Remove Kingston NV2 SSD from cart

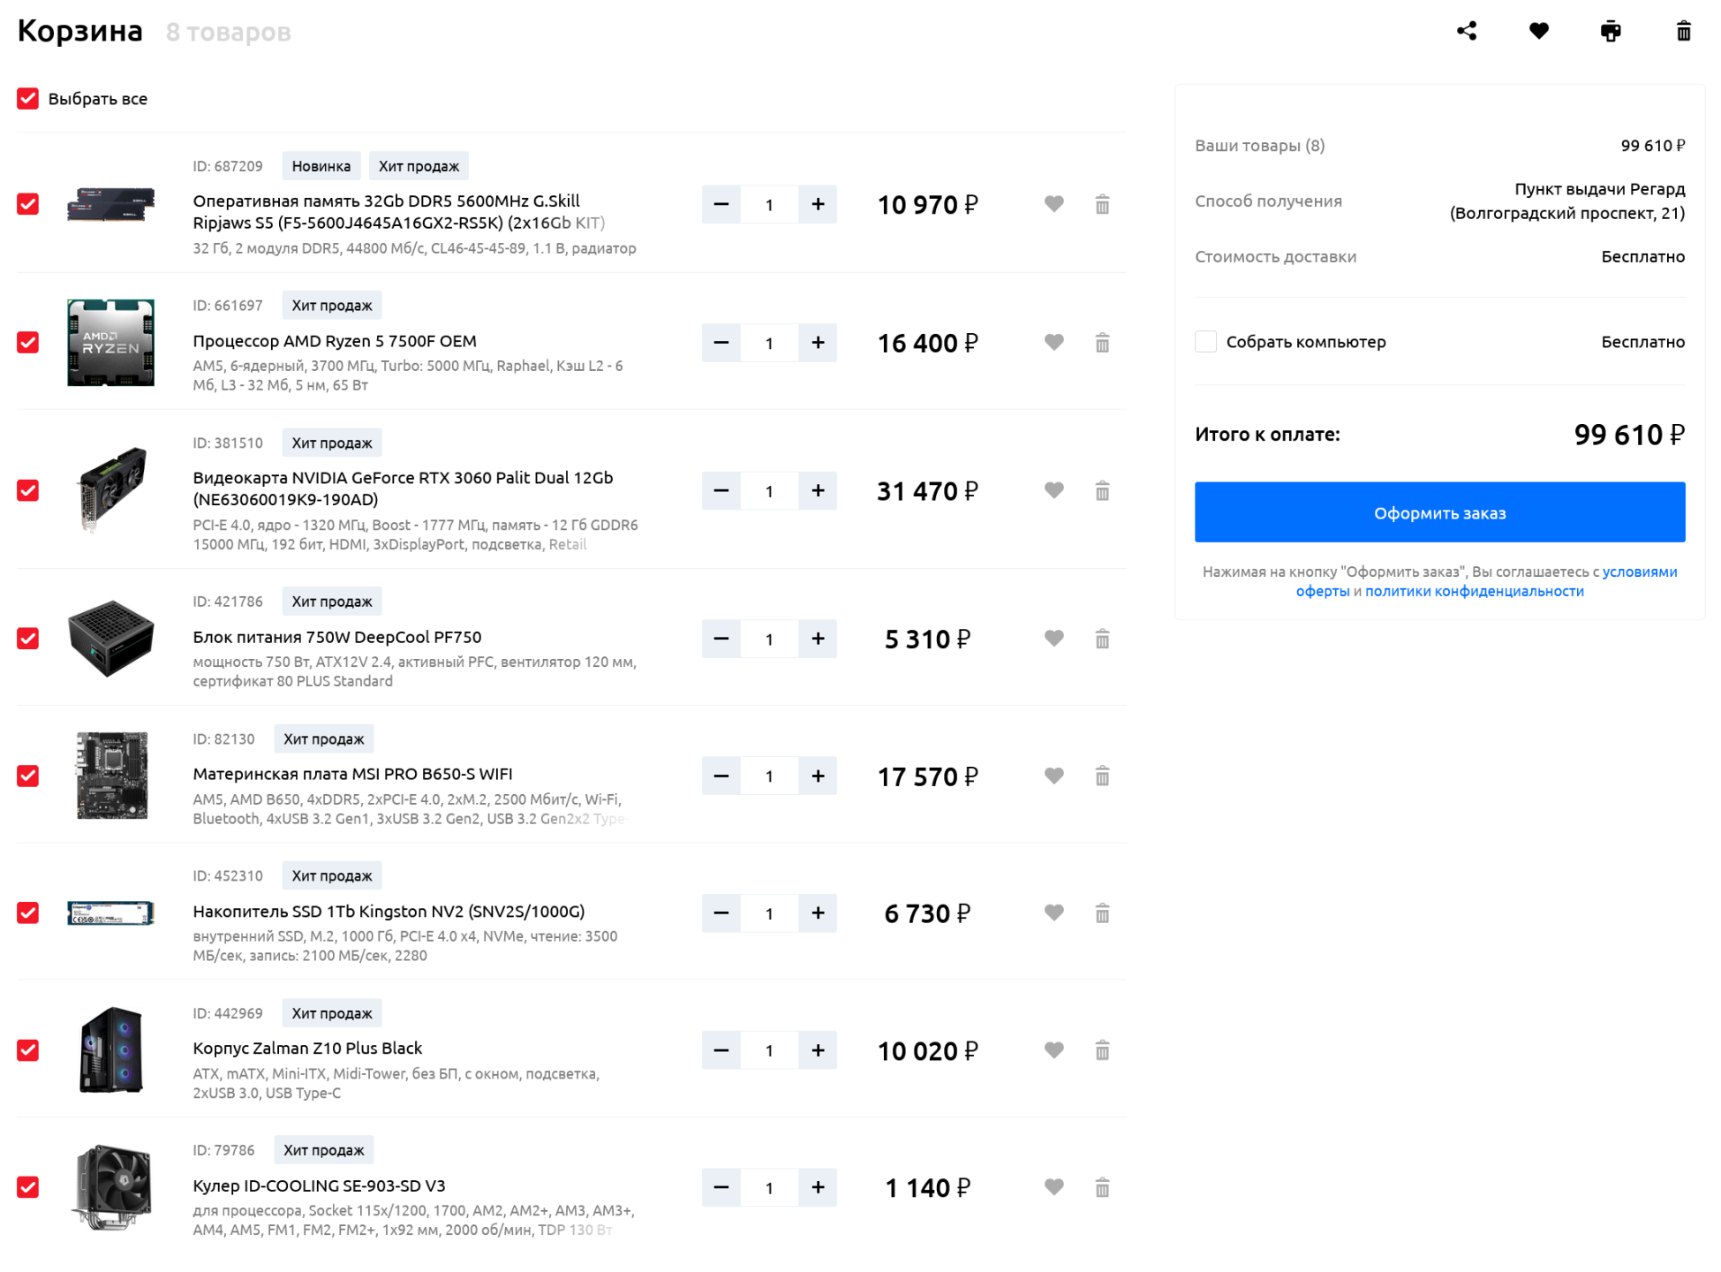tap(1102, 913)
